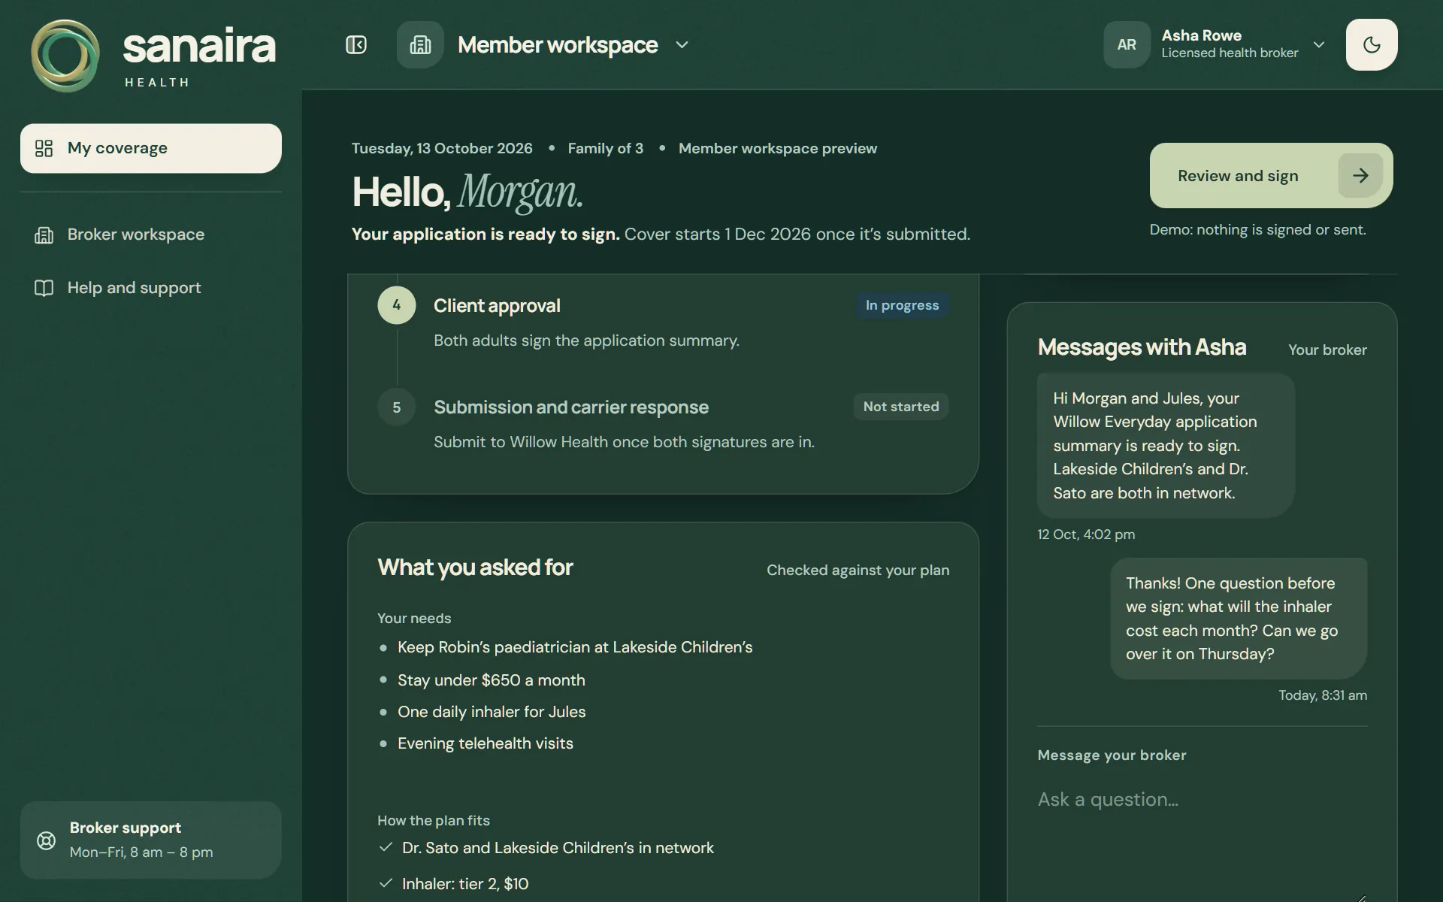1443x902 pixels.
Task: Click the AR avatar badge
Action: [x=1127, y=44]
